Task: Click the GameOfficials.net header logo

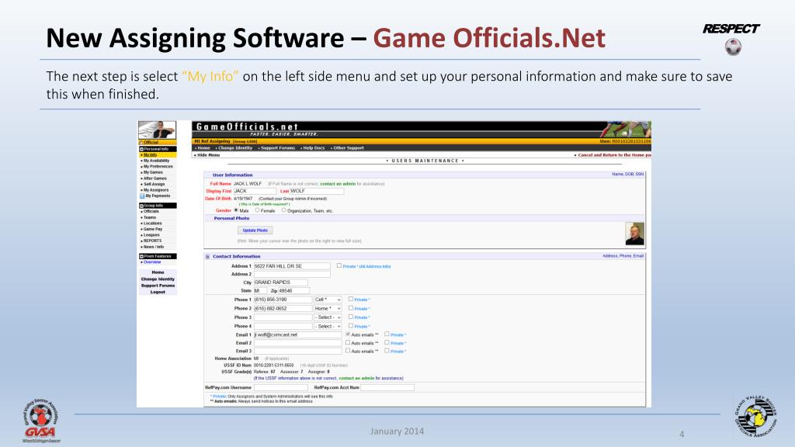Action: pyautogui.click(x=247, y=126)
